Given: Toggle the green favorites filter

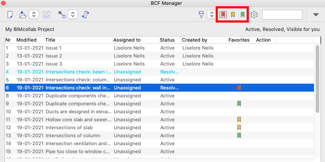Looking at the screenshot, I should click(243, 15).
